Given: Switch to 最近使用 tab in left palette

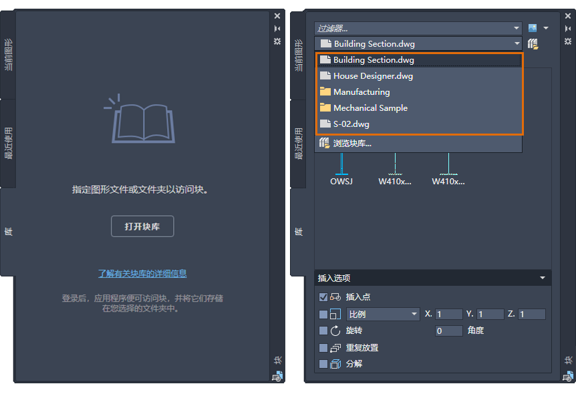Looking at the screenshot, I should [x=8, y=143].
